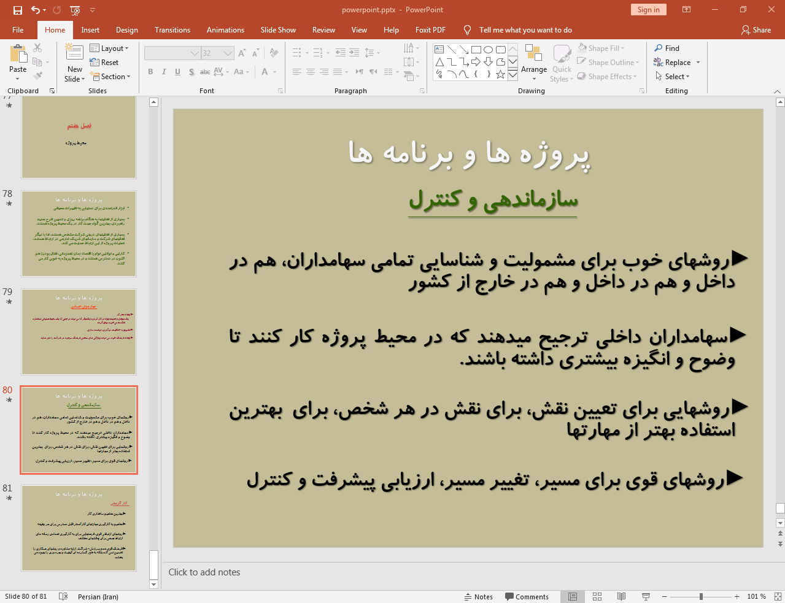Click the Arrange icon
The height and width of the screenshot is (603, 785).
coord(533,53)
